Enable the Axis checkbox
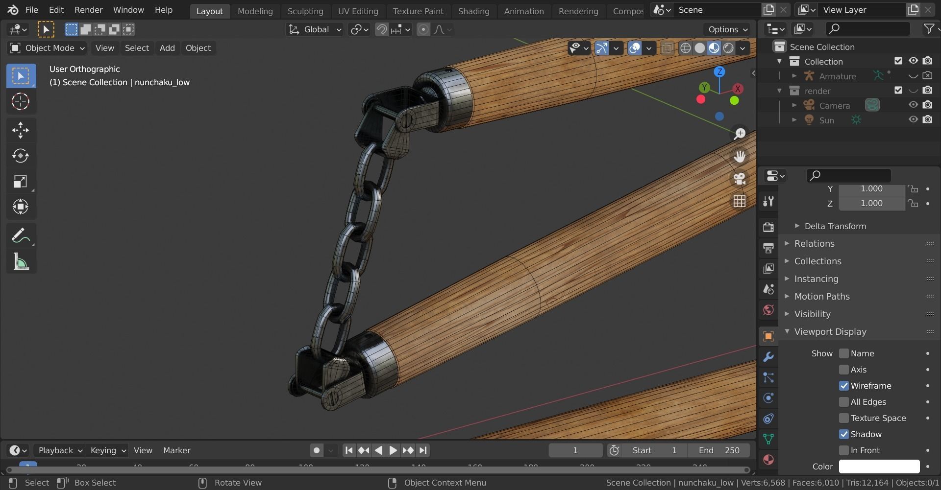941x490 pixels. (843, 370)
